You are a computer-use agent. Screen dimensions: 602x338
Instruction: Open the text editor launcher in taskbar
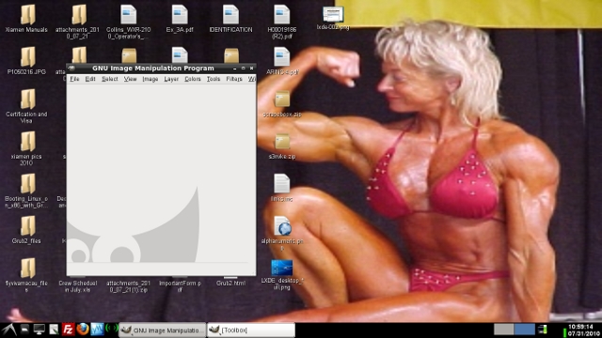tap(54, 330)
